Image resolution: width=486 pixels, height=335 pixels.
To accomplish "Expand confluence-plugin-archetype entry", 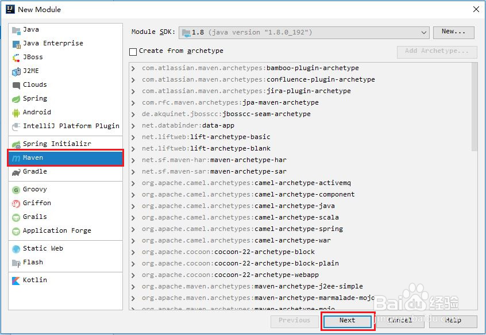I will click(133, 80).
